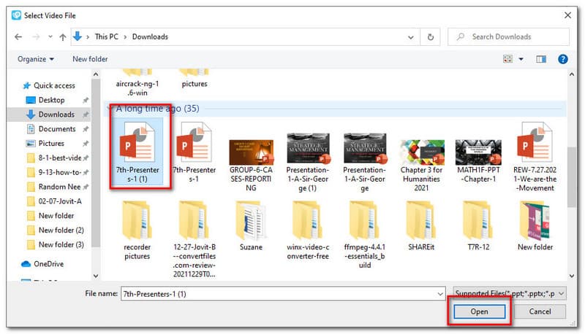This screenshot has width=585, height=334.
Task: Open the change view options dropdown
Action: point(520,58)
